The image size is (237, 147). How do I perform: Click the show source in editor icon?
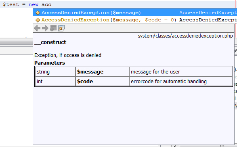click(x=61, y=28)
